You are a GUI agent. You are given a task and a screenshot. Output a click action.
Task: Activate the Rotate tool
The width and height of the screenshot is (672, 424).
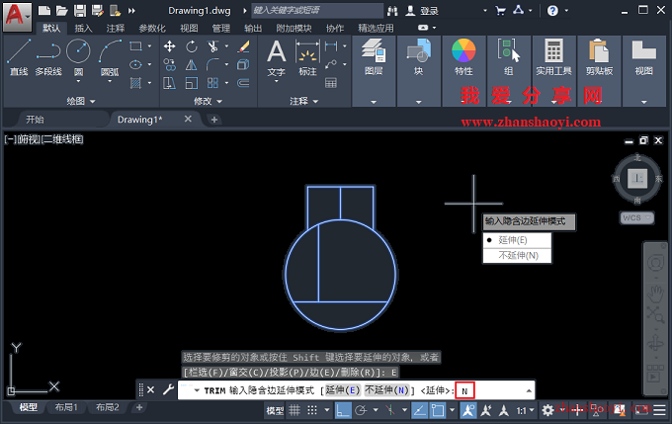(x=192, y=46)
